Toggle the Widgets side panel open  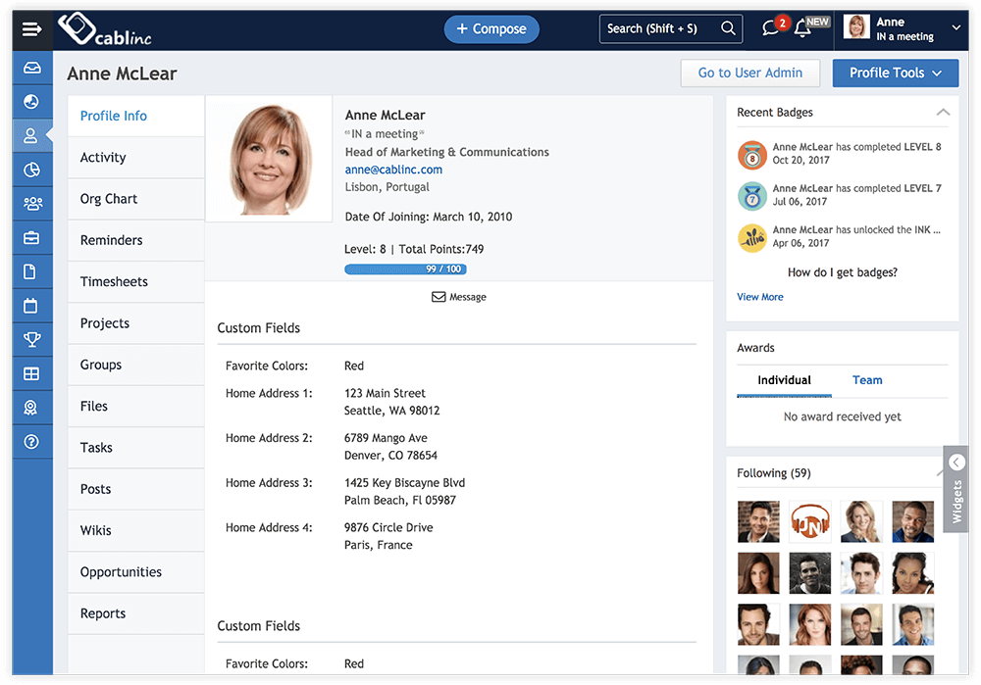point(956,490)
